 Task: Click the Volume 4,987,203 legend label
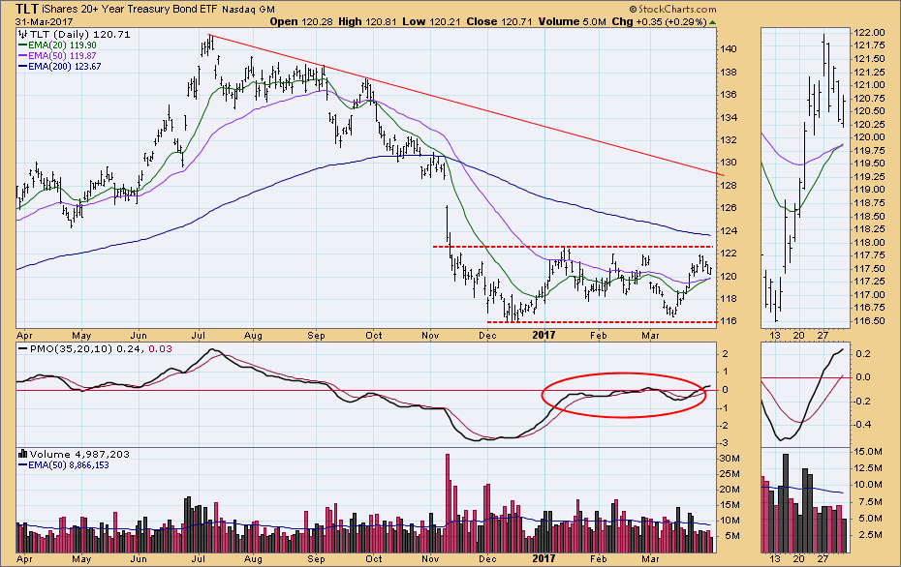click(x=79, y=455)
